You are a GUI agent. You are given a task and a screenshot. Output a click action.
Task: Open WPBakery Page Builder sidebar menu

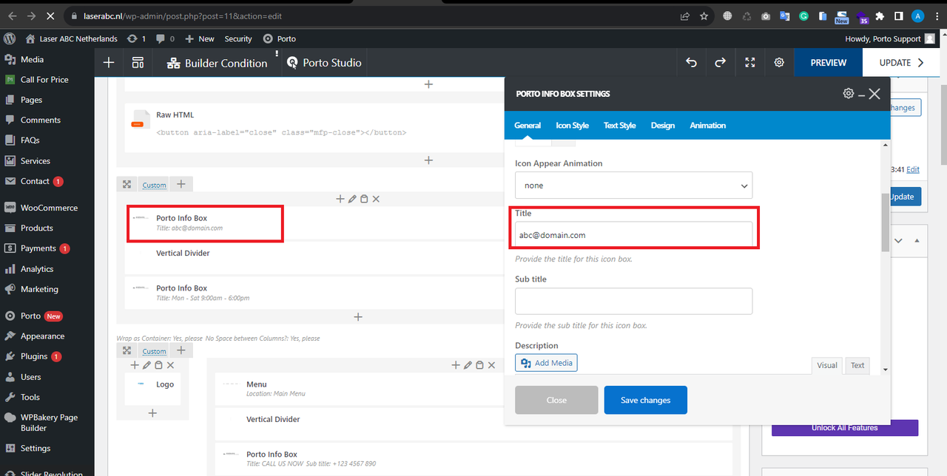[47, 422]
